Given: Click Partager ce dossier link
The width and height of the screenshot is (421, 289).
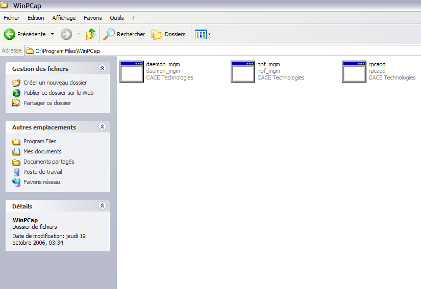Looking at the screenshot, I should tap(47, 103).
